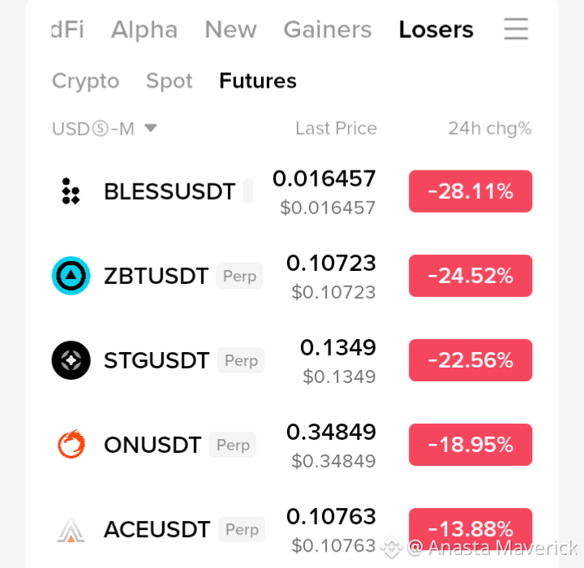The width and height of the screenshot is (584, 568).
Task: Open the hamburger menu icon
Action: (x=516, y=29)
